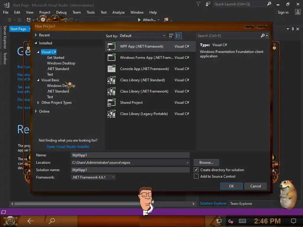Switch to Team Explorer tab
The height and width of the screenshot is (227, 303).
(x=241, y=203)
